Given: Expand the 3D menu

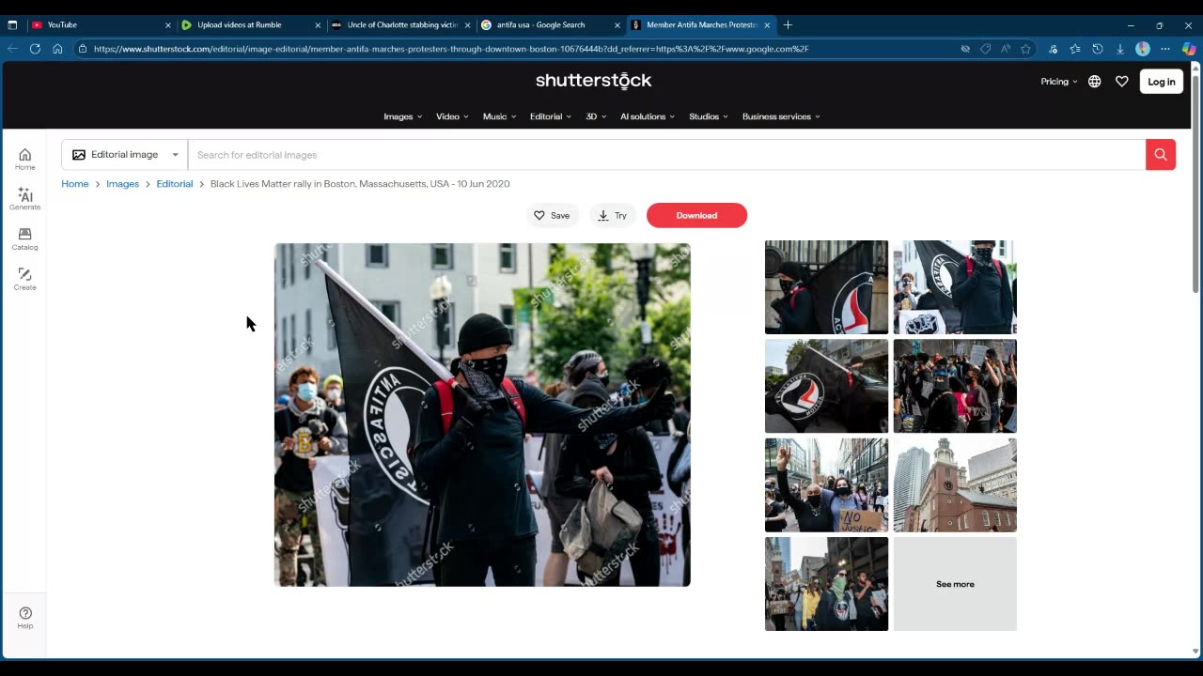Looking at the screenshot, I should pyautogui.click(x=596, y=116).
